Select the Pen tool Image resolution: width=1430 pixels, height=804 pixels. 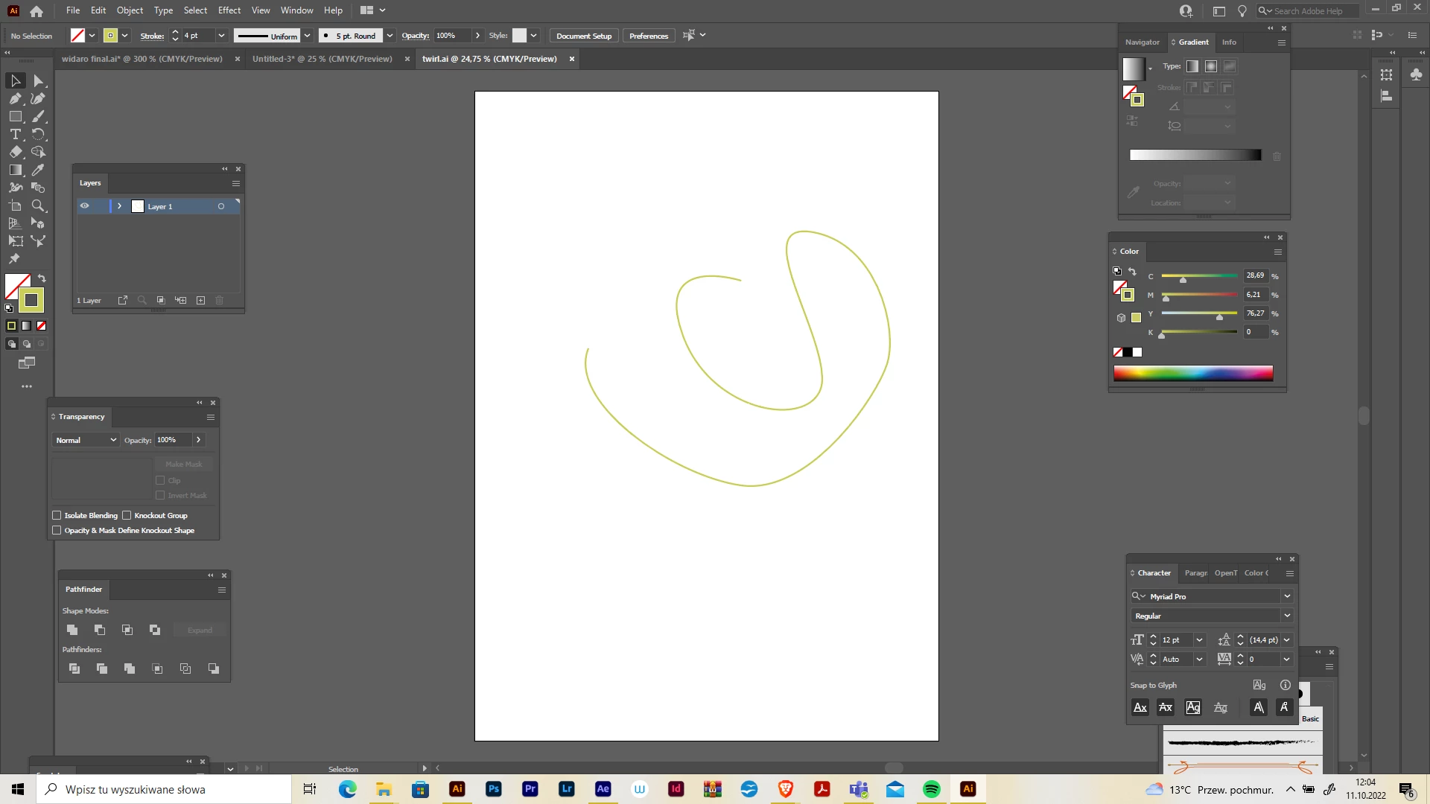click(x=15, y=98)
